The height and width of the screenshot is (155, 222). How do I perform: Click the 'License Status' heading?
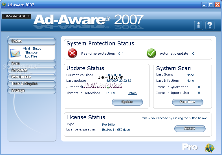(x=86, y=118)
